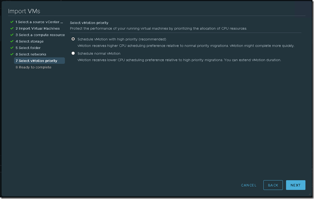Click the green checkmark beside Select a source vCenter
Viewport: 314px width, 199px height.
[12, 22]
